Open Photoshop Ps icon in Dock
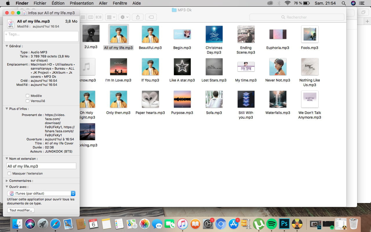Screen dimensions: 371x232 point(284,224)
